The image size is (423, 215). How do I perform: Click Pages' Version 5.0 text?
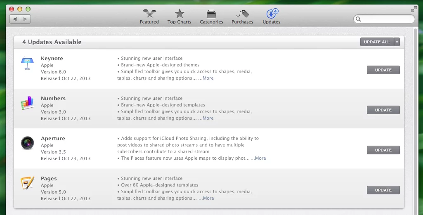tap(53, 192)
